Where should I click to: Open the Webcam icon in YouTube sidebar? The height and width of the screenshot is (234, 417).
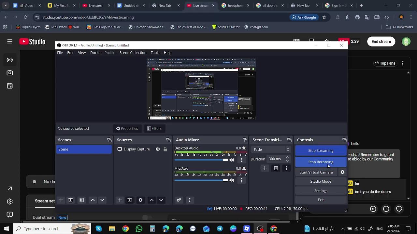[10, 73]
